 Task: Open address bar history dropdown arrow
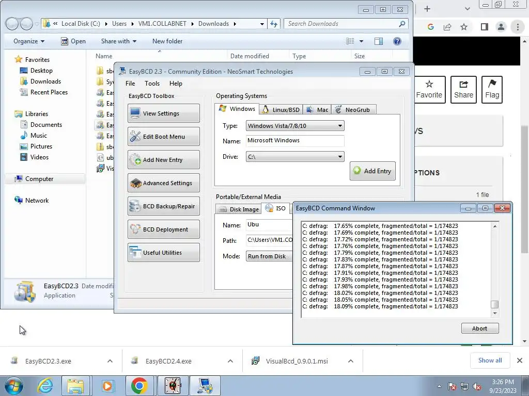coord(262,24)
